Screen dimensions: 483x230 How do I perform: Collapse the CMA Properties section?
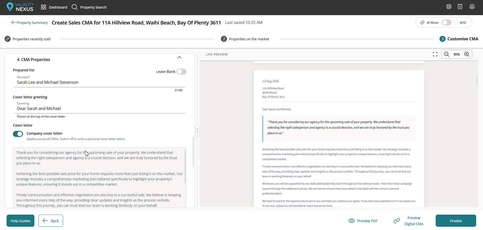pos(179,57)
